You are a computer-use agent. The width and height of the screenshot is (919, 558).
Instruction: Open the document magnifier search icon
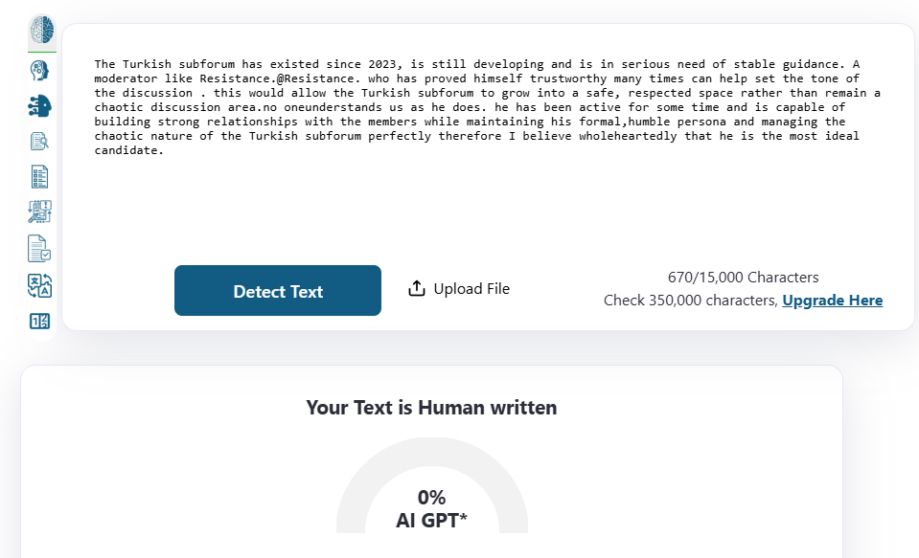(x=40, y=142)
